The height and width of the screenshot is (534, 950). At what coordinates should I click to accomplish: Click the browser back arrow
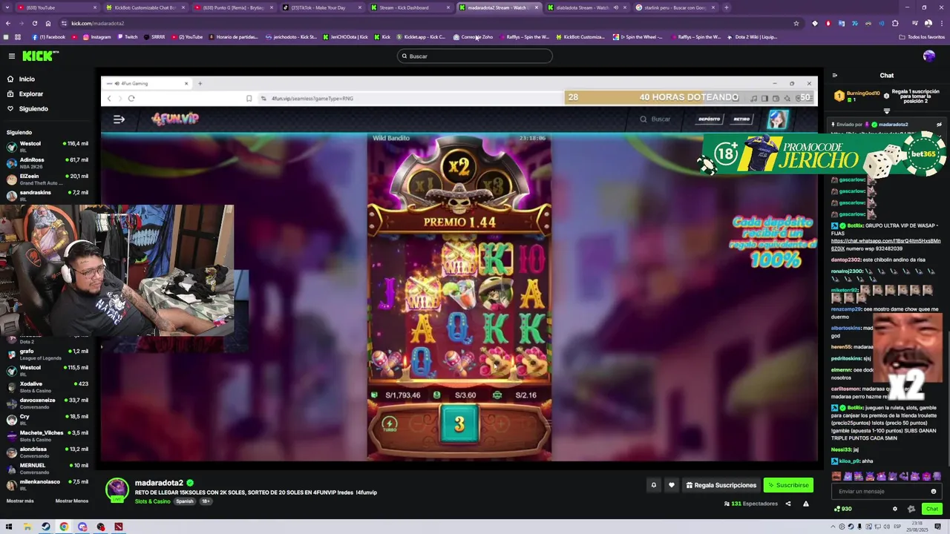click(7, 23)
